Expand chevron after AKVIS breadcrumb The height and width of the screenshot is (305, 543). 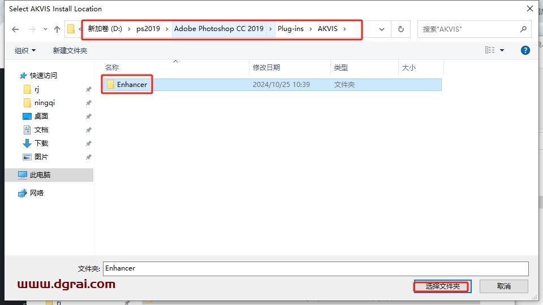[x=344, y=29]
